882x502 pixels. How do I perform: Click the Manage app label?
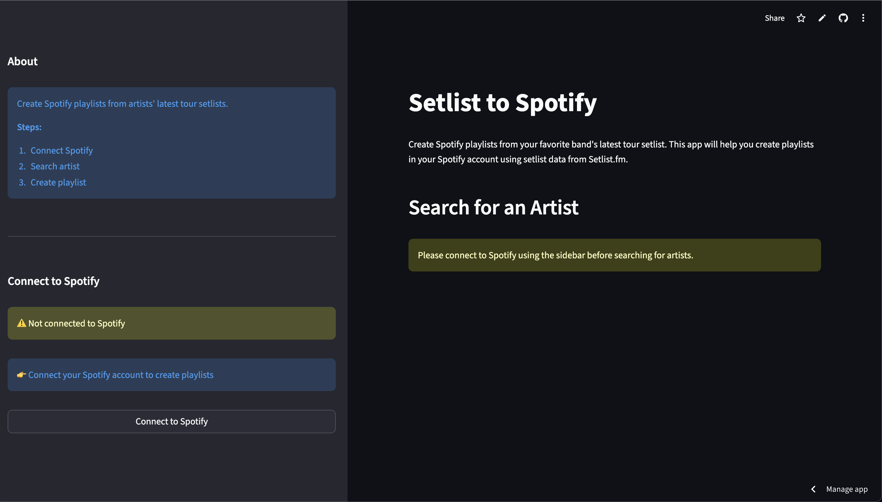847,489
